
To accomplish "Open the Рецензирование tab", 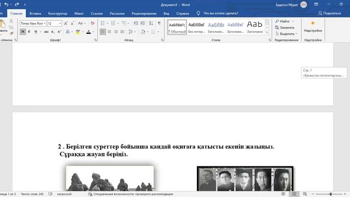I will pyautogui.click(x=144, y=13).
